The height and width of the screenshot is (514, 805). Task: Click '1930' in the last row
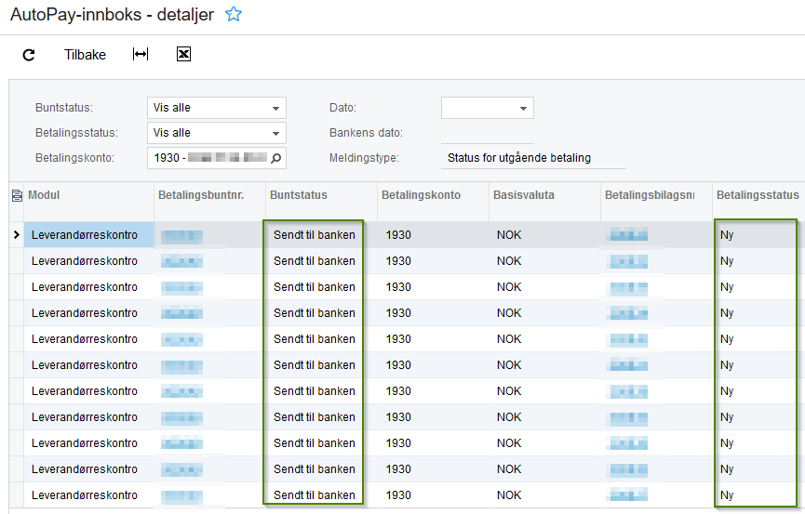tap(398, 495)
